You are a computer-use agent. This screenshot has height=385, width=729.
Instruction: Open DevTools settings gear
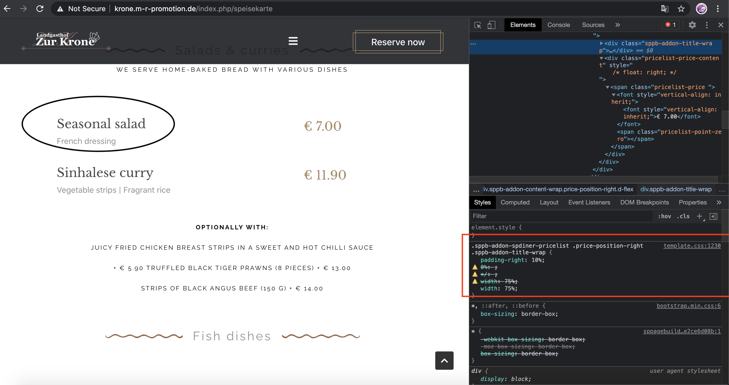[x=692, y=25]
